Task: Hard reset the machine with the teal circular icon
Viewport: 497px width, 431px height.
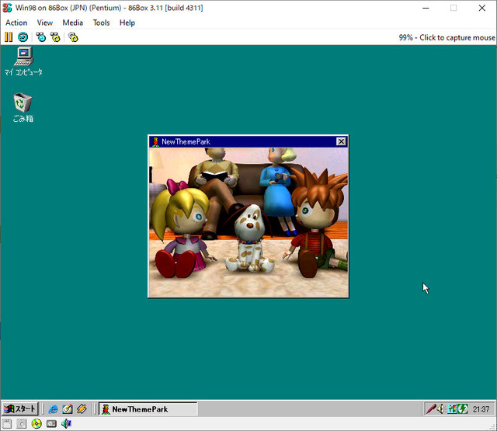Action: pos(23,37)
